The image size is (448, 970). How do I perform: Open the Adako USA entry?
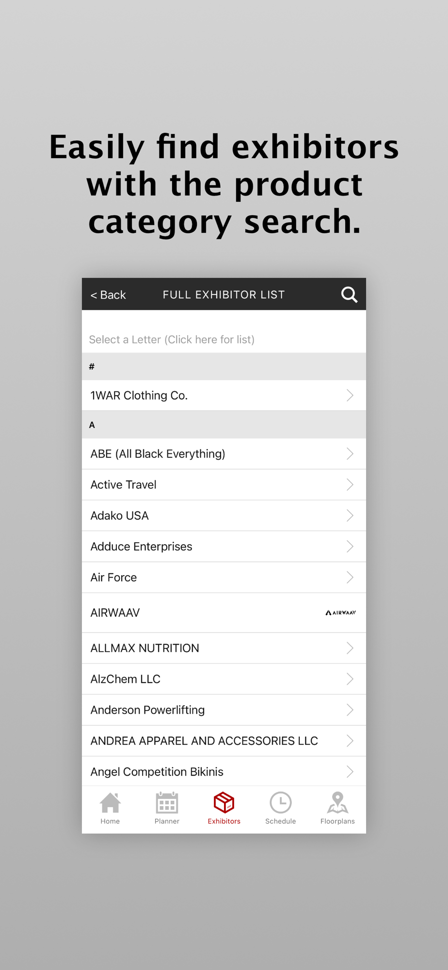224,516
